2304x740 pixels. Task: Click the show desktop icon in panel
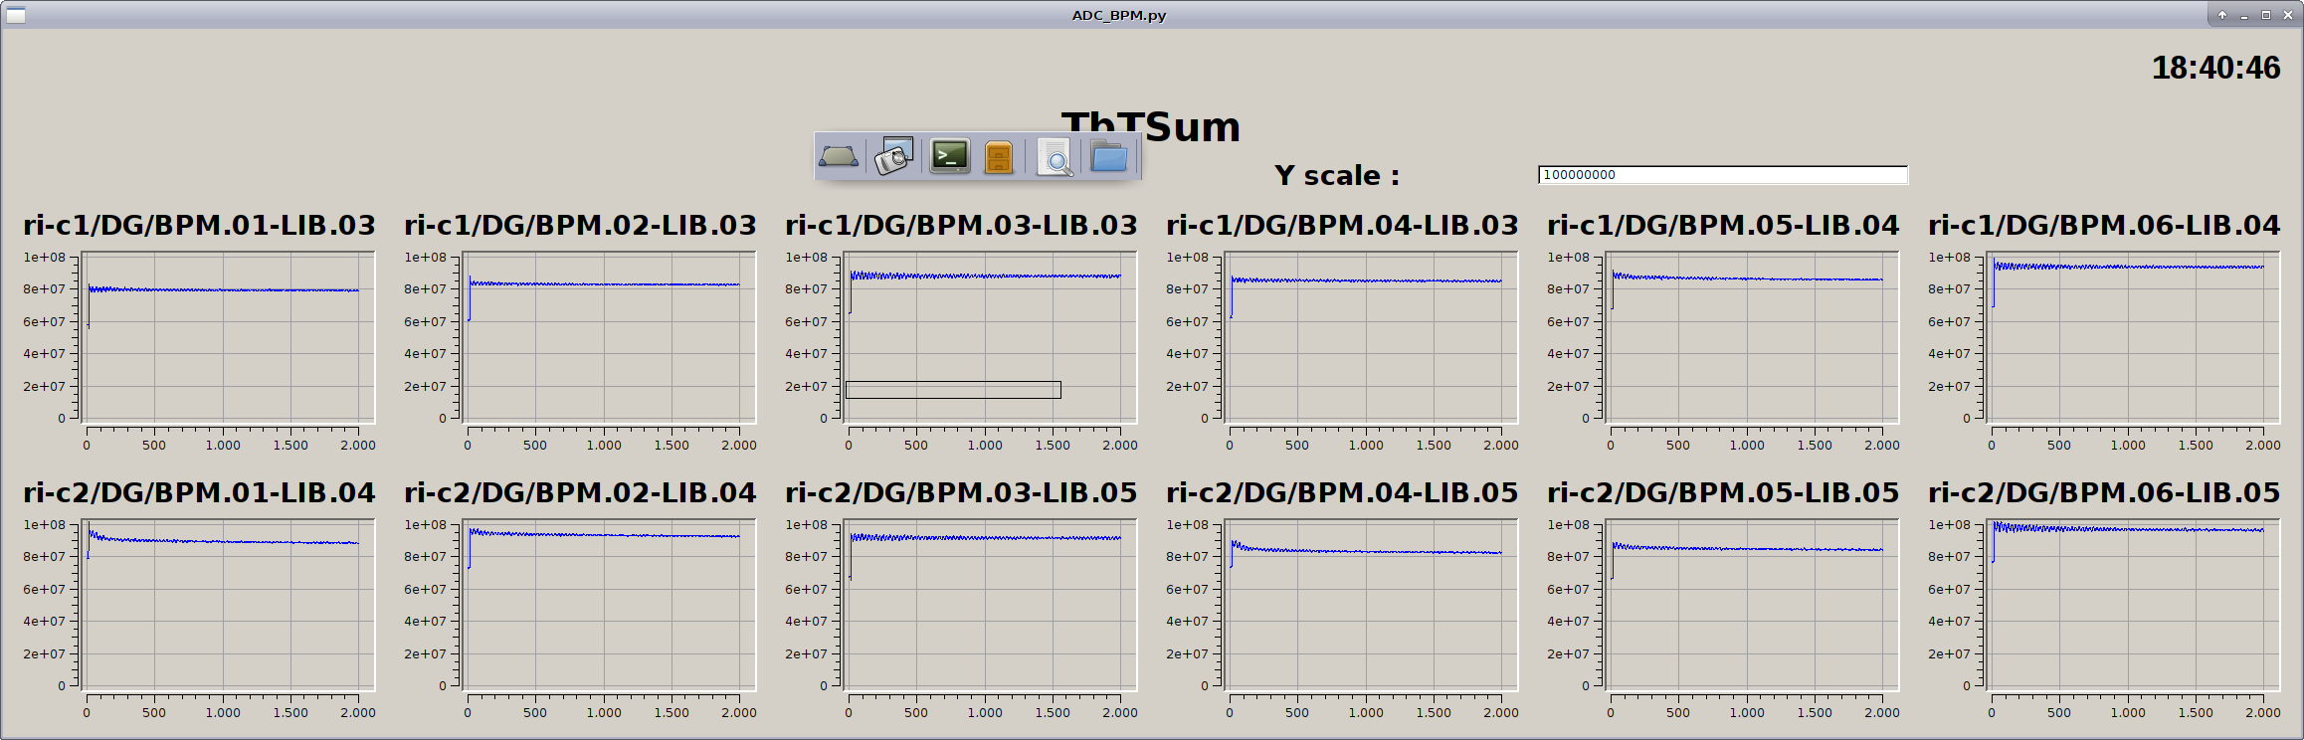point(838,157)
